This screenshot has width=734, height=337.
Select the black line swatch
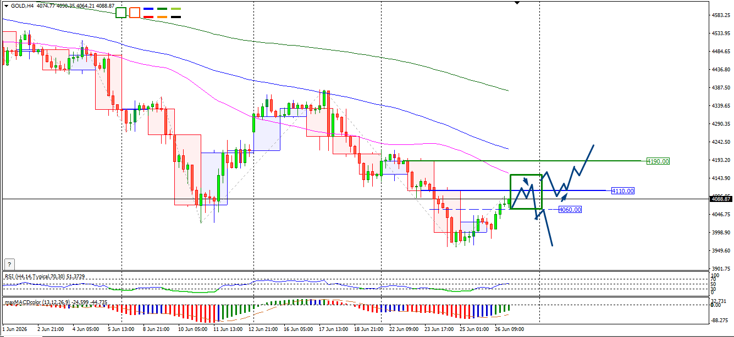pos(176,17)
